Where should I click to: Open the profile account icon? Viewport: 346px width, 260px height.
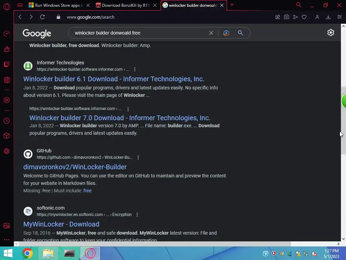[x=317, y=17]
